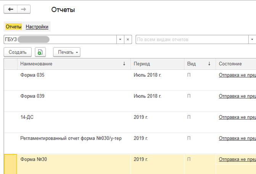Open status link for Форма 035
The width and height of the screenshot is (256, 174).
pyautogui.click(x=237, y=75)
